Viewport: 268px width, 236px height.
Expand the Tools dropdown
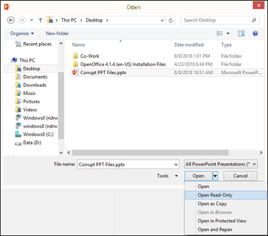pyautogui.click(x=167, y=176)
